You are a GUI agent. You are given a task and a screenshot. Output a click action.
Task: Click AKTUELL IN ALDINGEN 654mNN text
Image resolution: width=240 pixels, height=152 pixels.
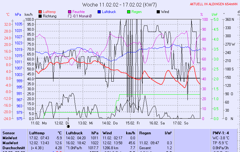coord(213,4)
